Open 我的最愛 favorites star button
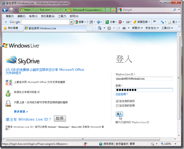This screenshot has height=149, width=184. point(11,28)
